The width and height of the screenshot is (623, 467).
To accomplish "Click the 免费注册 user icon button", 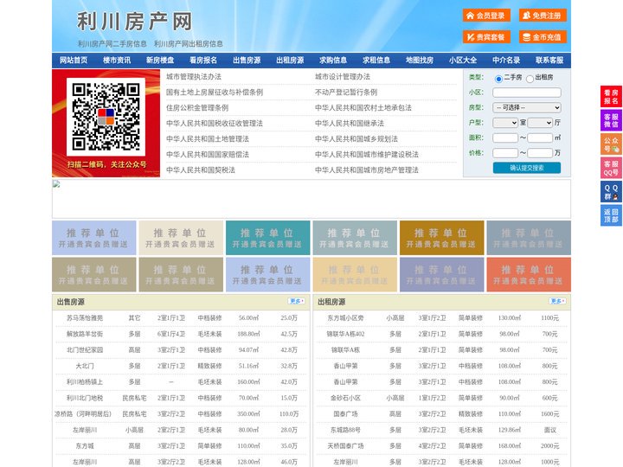I will 543,16.
